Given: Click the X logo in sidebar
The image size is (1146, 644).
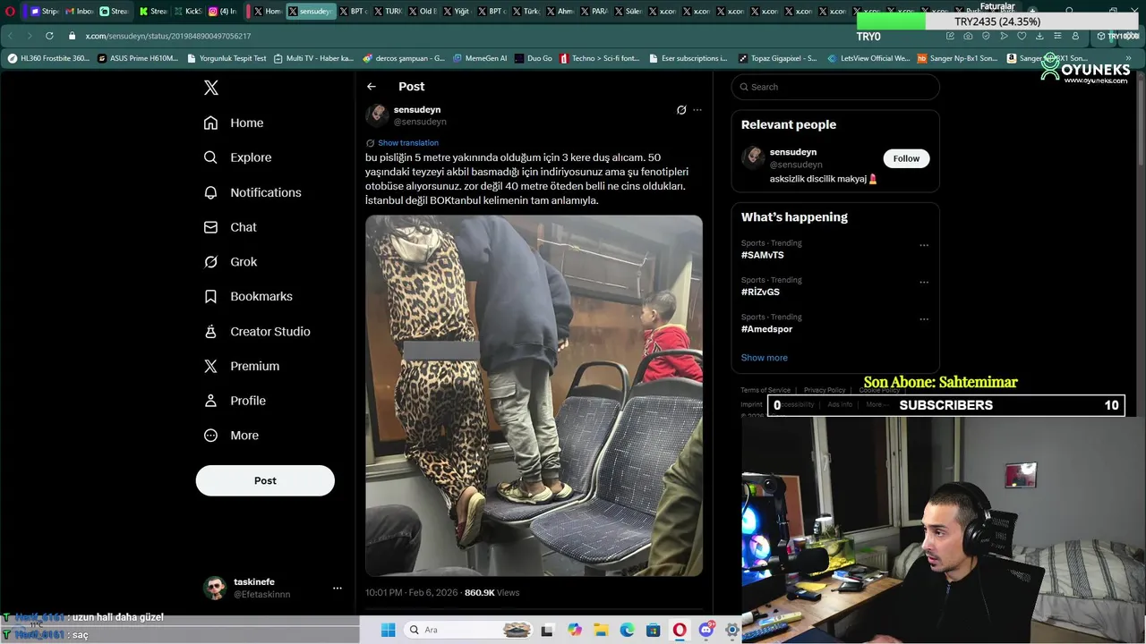Looking at the screenshot, I should coord(211,88).
